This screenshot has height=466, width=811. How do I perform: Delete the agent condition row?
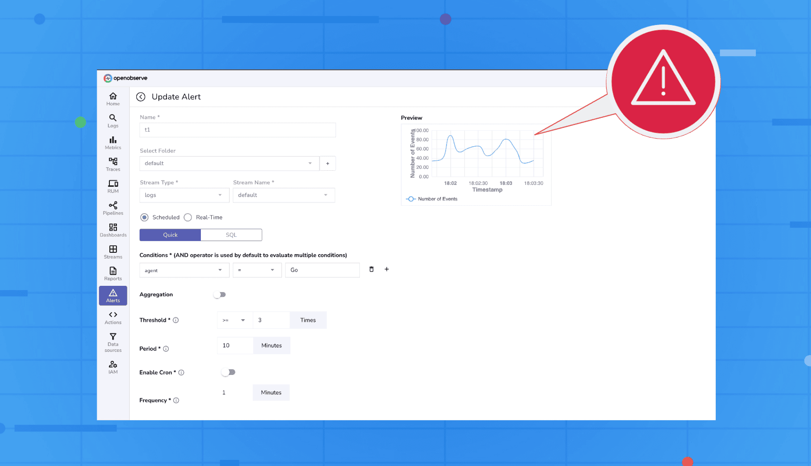(371, 269)
